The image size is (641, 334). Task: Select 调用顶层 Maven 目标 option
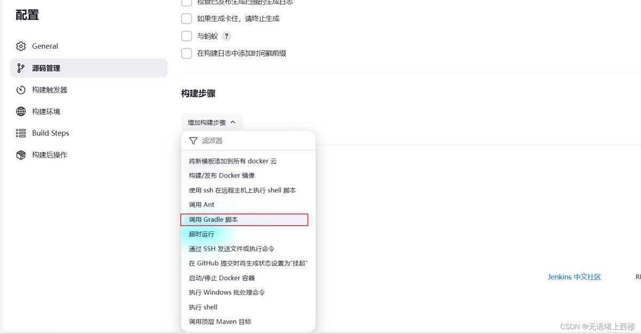tap(220, 322)
